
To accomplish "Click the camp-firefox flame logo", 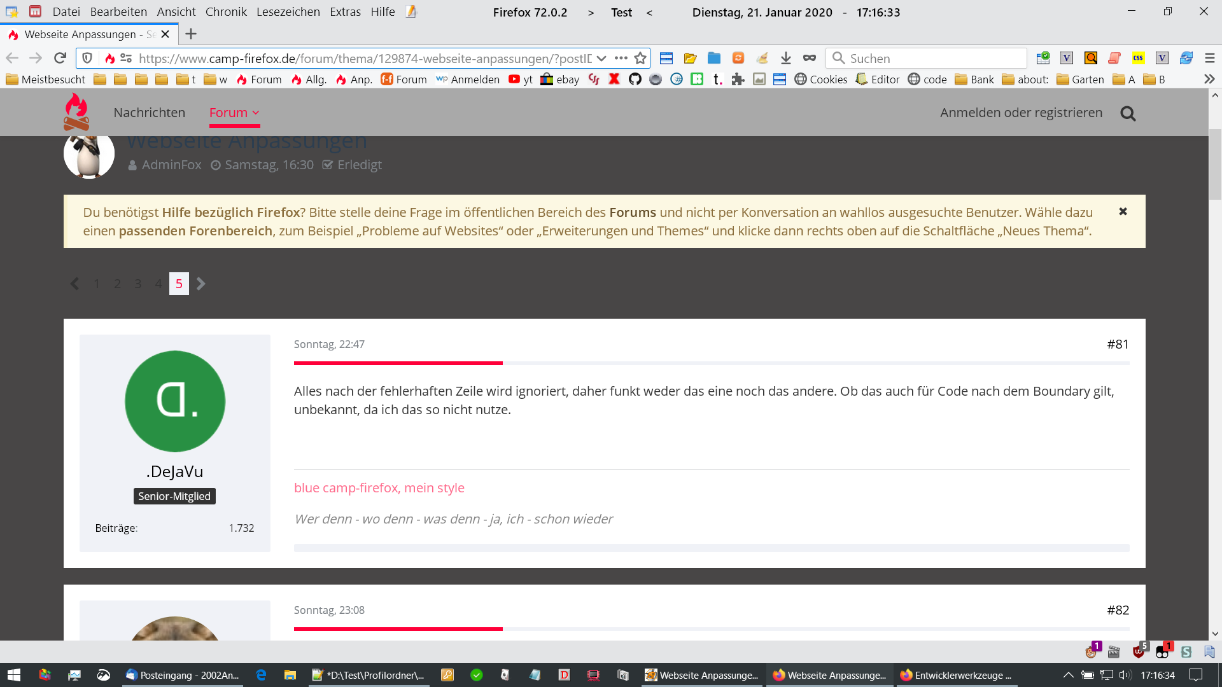I will pyautogui.click(x=76, y=112).
